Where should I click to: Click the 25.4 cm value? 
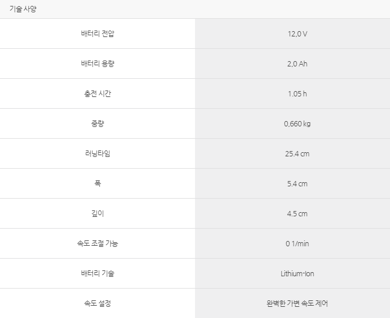pyautogui.click(x=297, y=154)
